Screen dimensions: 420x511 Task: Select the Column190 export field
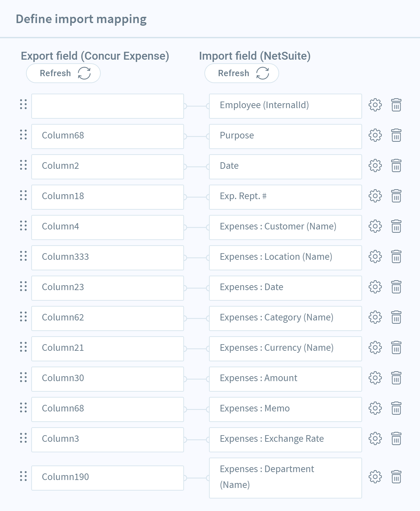(x=108, y=478)
